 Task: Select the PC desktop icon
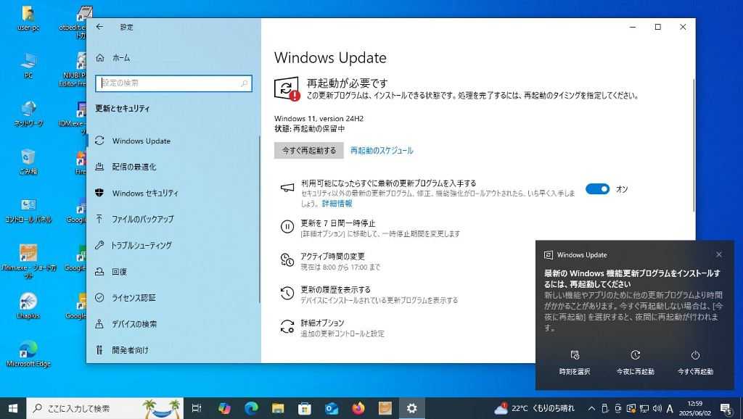pos(28,66)
